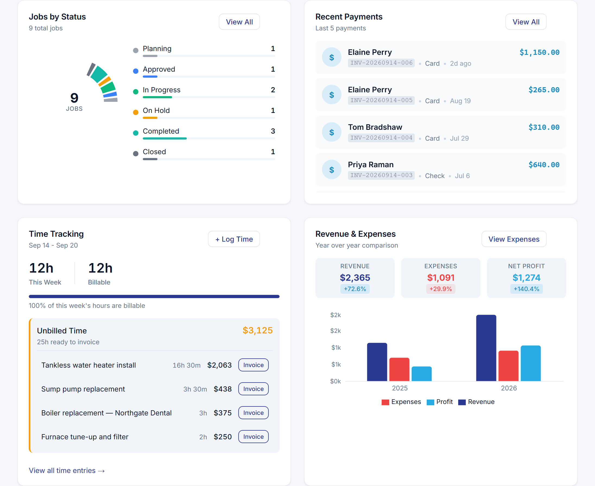Click the 2026 expenses red bar
This screenshot has width=595, height=486.
tap(508, 366)
